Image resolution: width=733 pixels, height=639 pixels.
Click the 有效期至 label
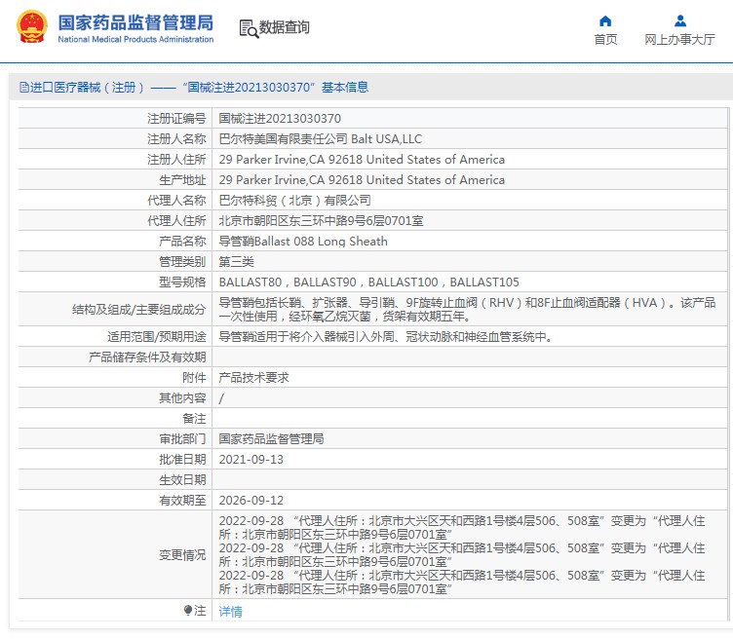182,501
